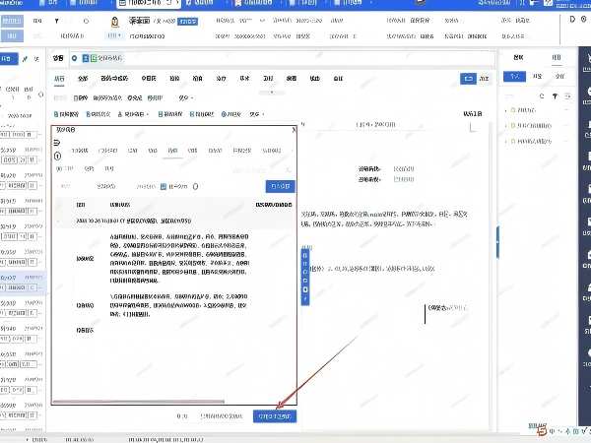Click the blue confirm button at dialog bottom
The height and width of the screenshot is (443, 591).
274,415
